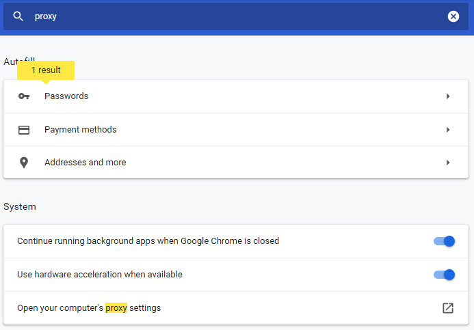Click the yellow 1 result bubble

point(46,70)
